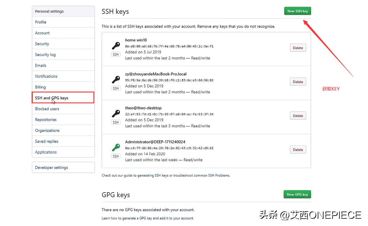Click the green key icon for Administrator@DEEP-1711240024
The image size is (368, 226).
point(116,147)
